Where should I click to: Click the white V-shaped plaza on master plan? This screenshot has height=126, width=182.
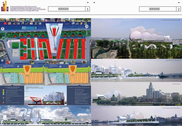pos(54,39)
